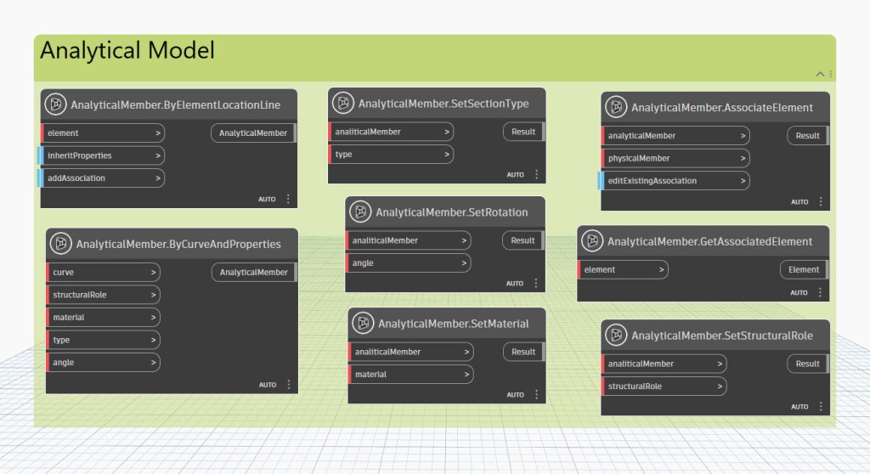Select analiticalMember input in SetSectionType node
This screenshot has height=474, width=870.
pyautogui.click(x=391, y=132)
